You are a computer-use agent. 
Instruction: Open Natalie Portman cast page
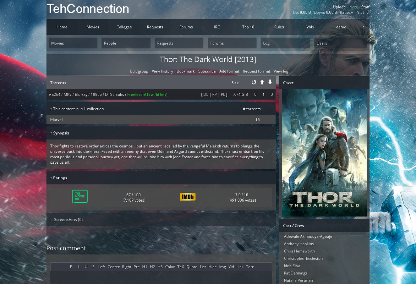pyautogui.click(x=298, y=280)
